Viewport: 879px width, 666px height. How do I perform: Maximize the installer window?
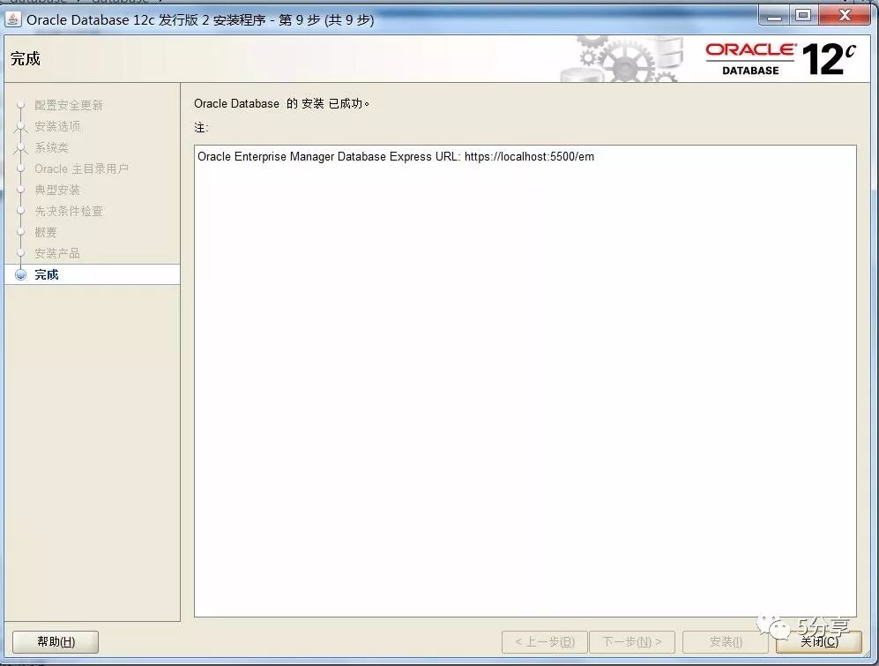tap(803, 15)
